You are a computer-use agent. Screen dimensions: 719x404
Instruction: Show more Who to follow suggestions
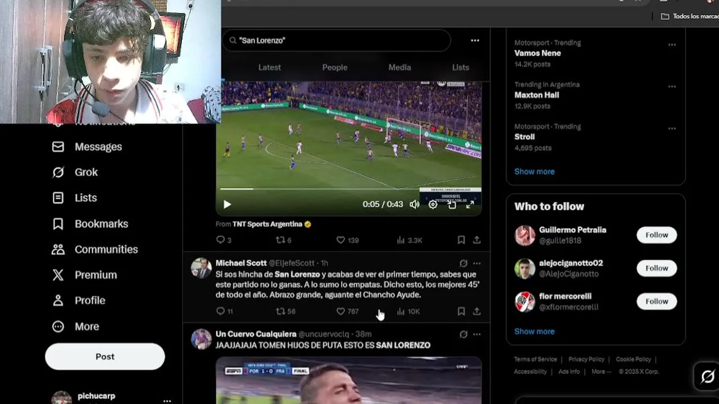[534, 332]
